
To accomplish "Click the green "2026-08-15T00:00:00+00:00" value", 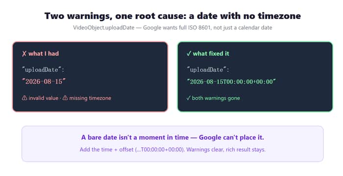I will click(x=231, y=82).
